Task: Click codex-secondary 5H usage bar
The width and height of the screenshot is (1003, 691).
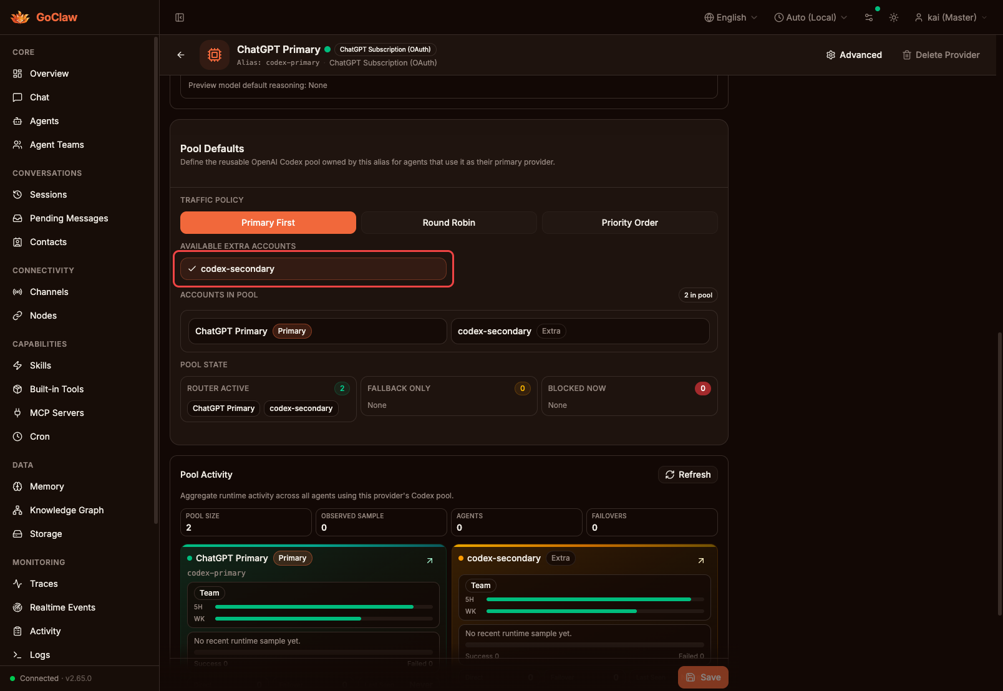Action: tap(595, 599)
